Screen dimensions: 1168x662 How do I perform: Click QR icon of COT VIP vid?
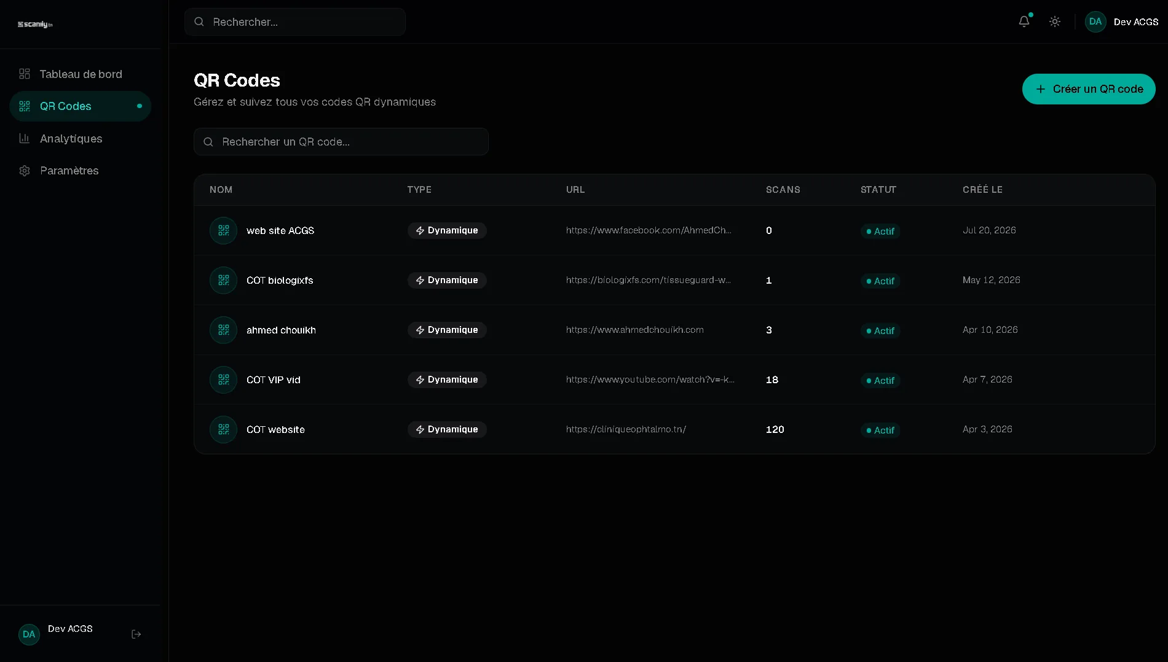pos(223,380)
